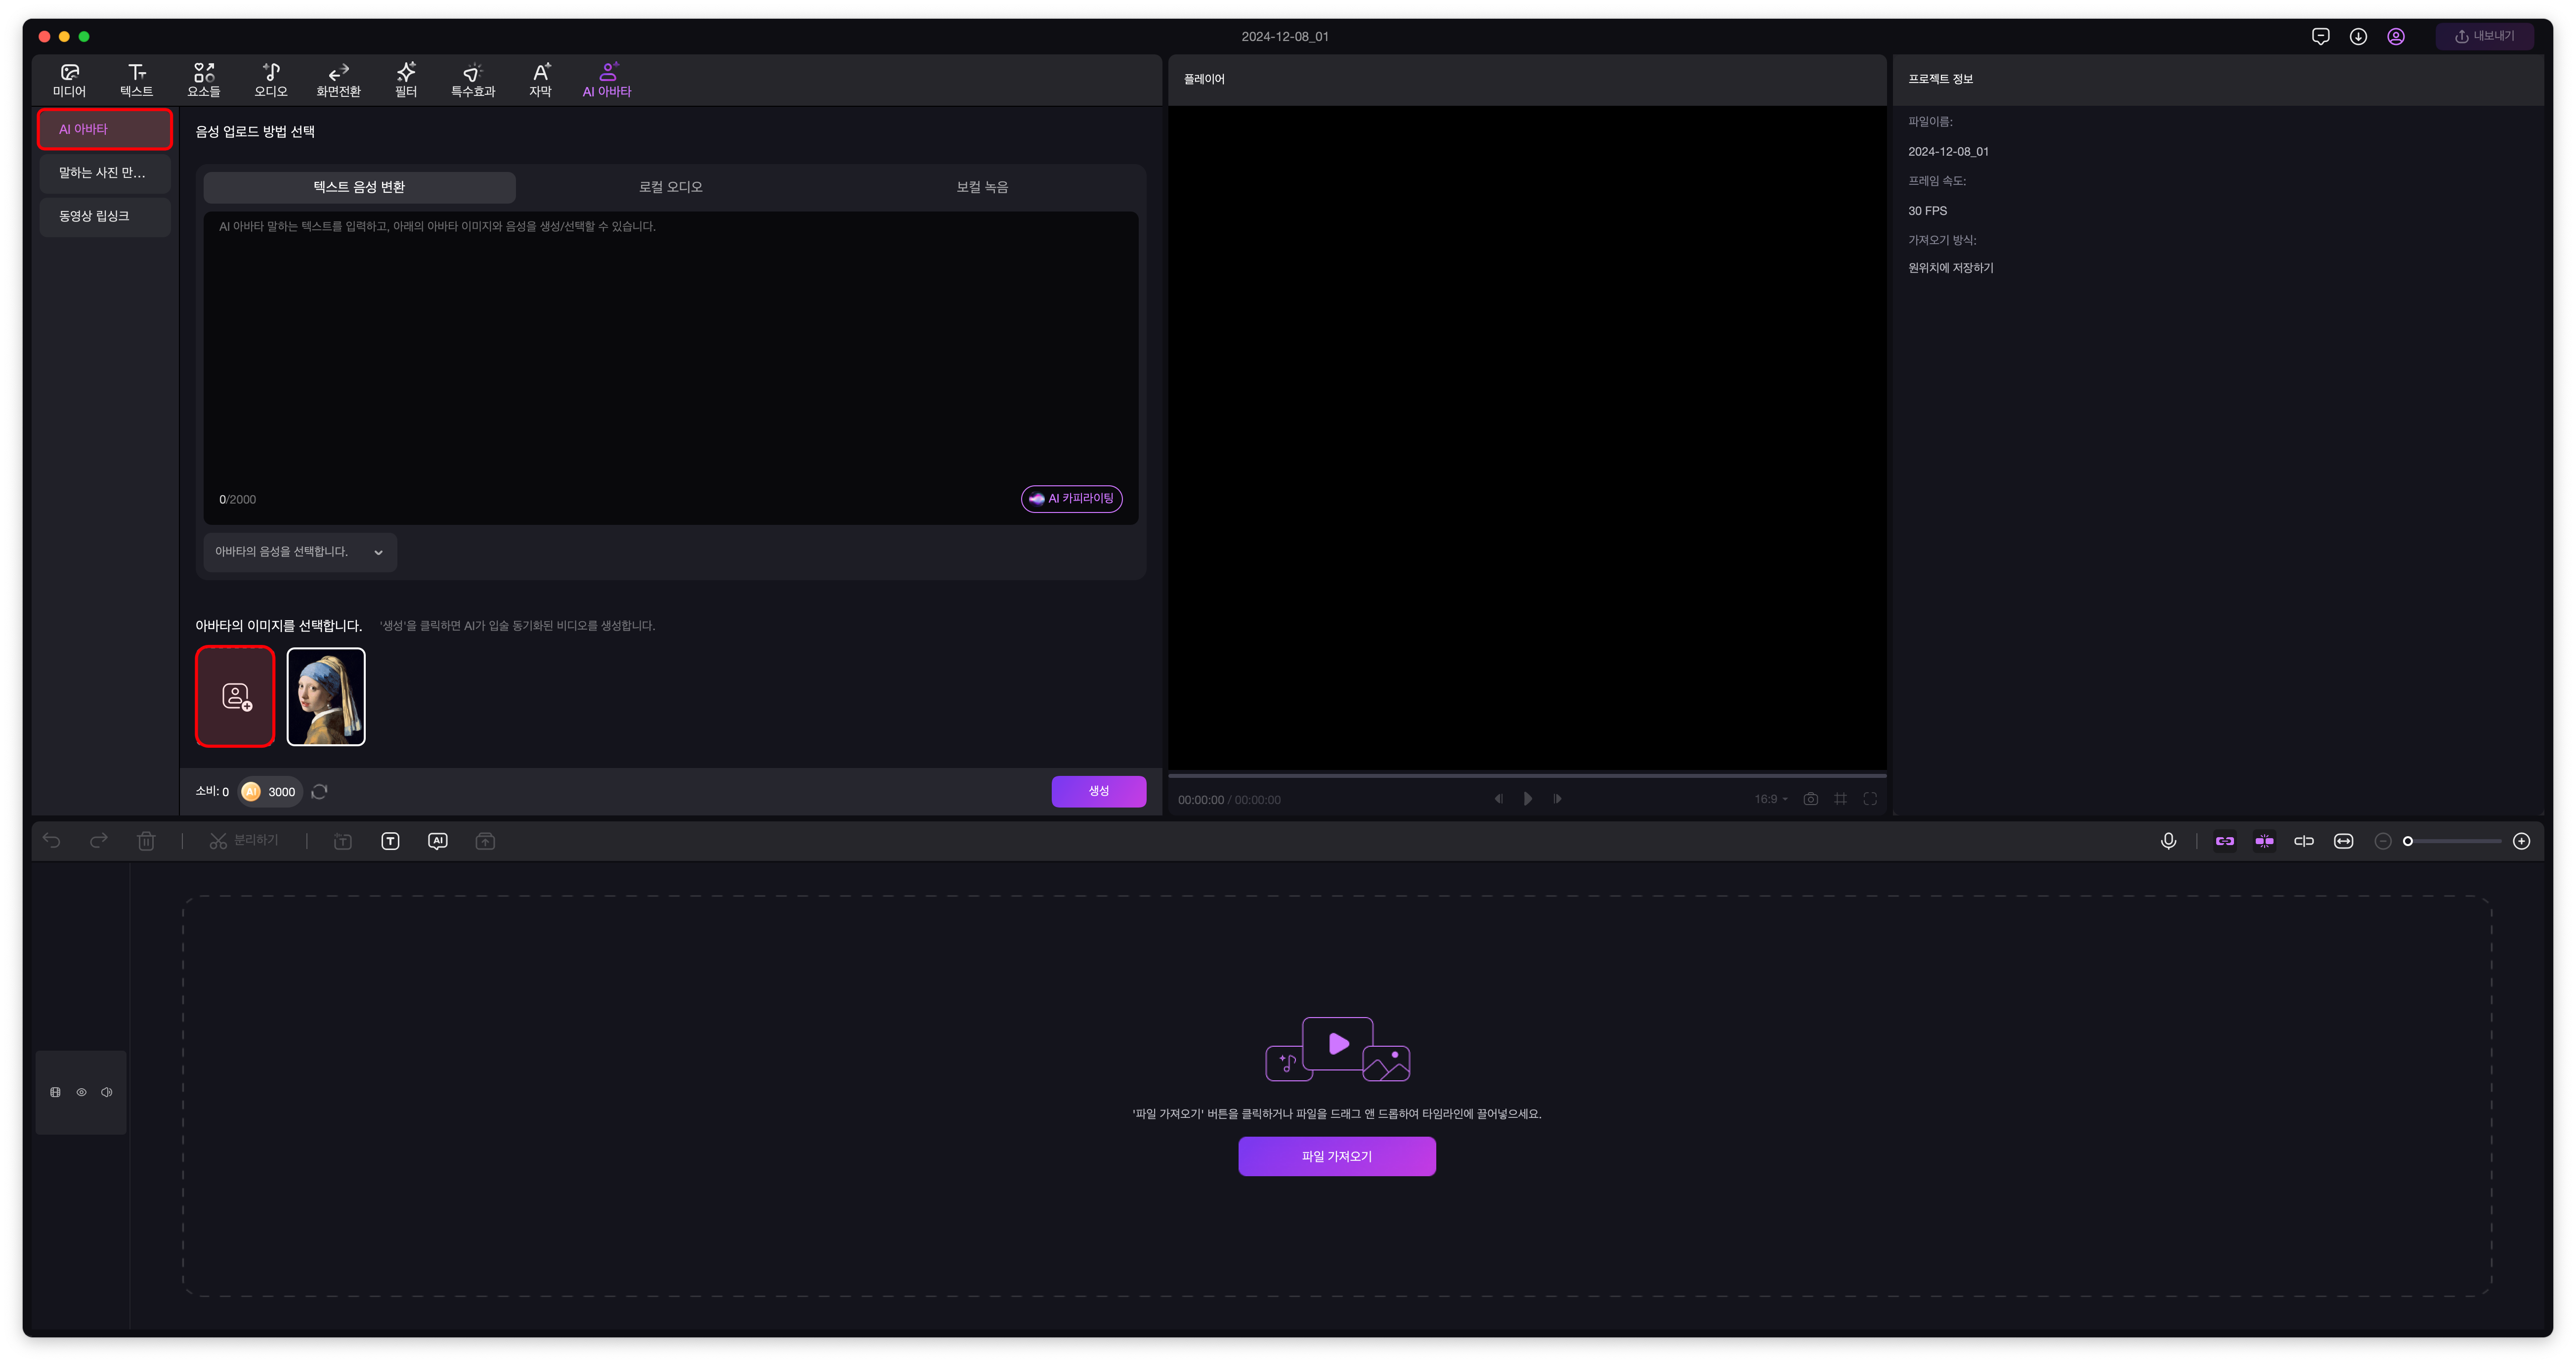Open the avatar voice selection dropdown
The image size is (2576, 1364).
[300, 552]
